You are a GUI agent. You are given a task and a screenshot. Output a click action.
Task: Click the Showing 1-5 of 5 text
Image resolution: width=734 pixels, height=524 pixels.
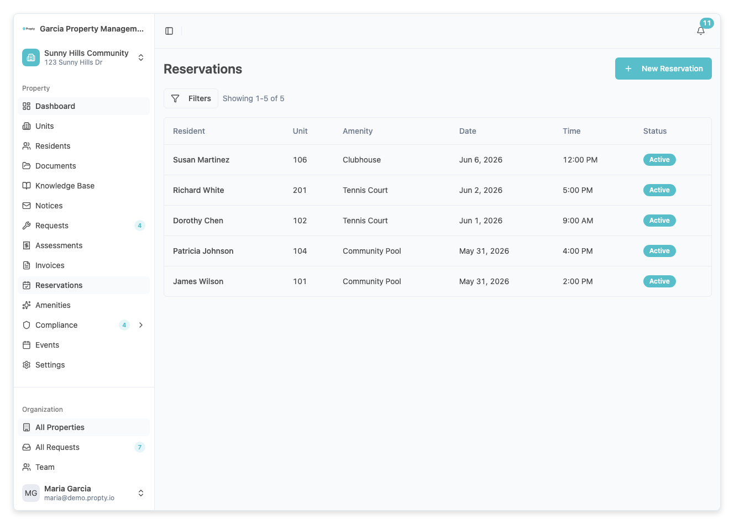pos(254,98)
